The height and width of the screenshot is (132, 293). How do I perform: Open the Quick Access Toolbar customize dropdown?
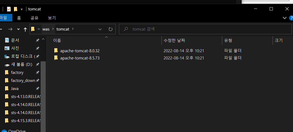pyautogui.click(x=22, y=9)
